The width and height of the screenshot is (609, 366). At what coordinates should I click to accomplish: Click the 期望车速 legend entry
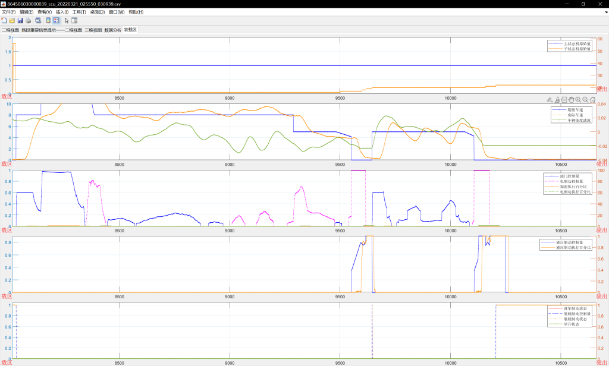point(576,109)
